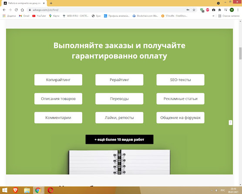Open the FreeBitco bookmark
The width and height of the screenshot is (242, 194).
point(174,16)
